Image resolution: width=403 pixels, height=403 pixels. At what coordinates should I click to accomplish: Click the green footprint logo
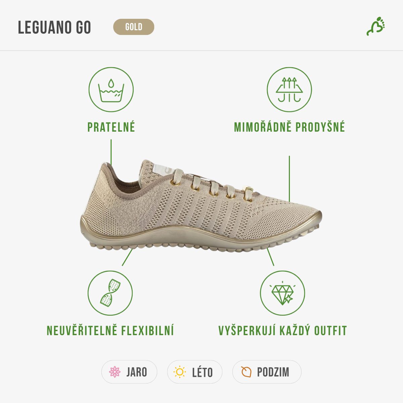[376, 26]
